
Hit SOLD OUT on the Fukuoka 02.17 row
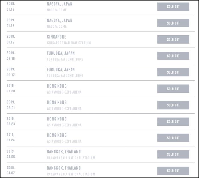(173, 72)
